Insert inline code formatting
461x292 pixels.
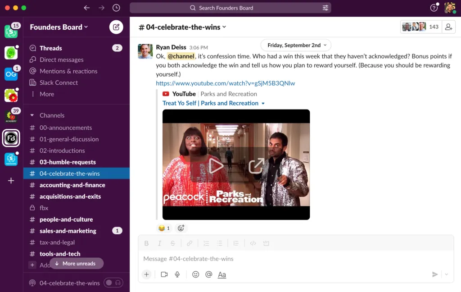(x=253, y=243)
